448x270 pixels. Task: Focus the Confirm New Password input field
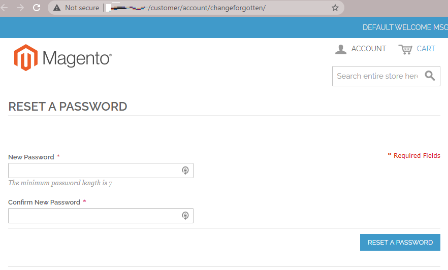[x=101, y=216]
